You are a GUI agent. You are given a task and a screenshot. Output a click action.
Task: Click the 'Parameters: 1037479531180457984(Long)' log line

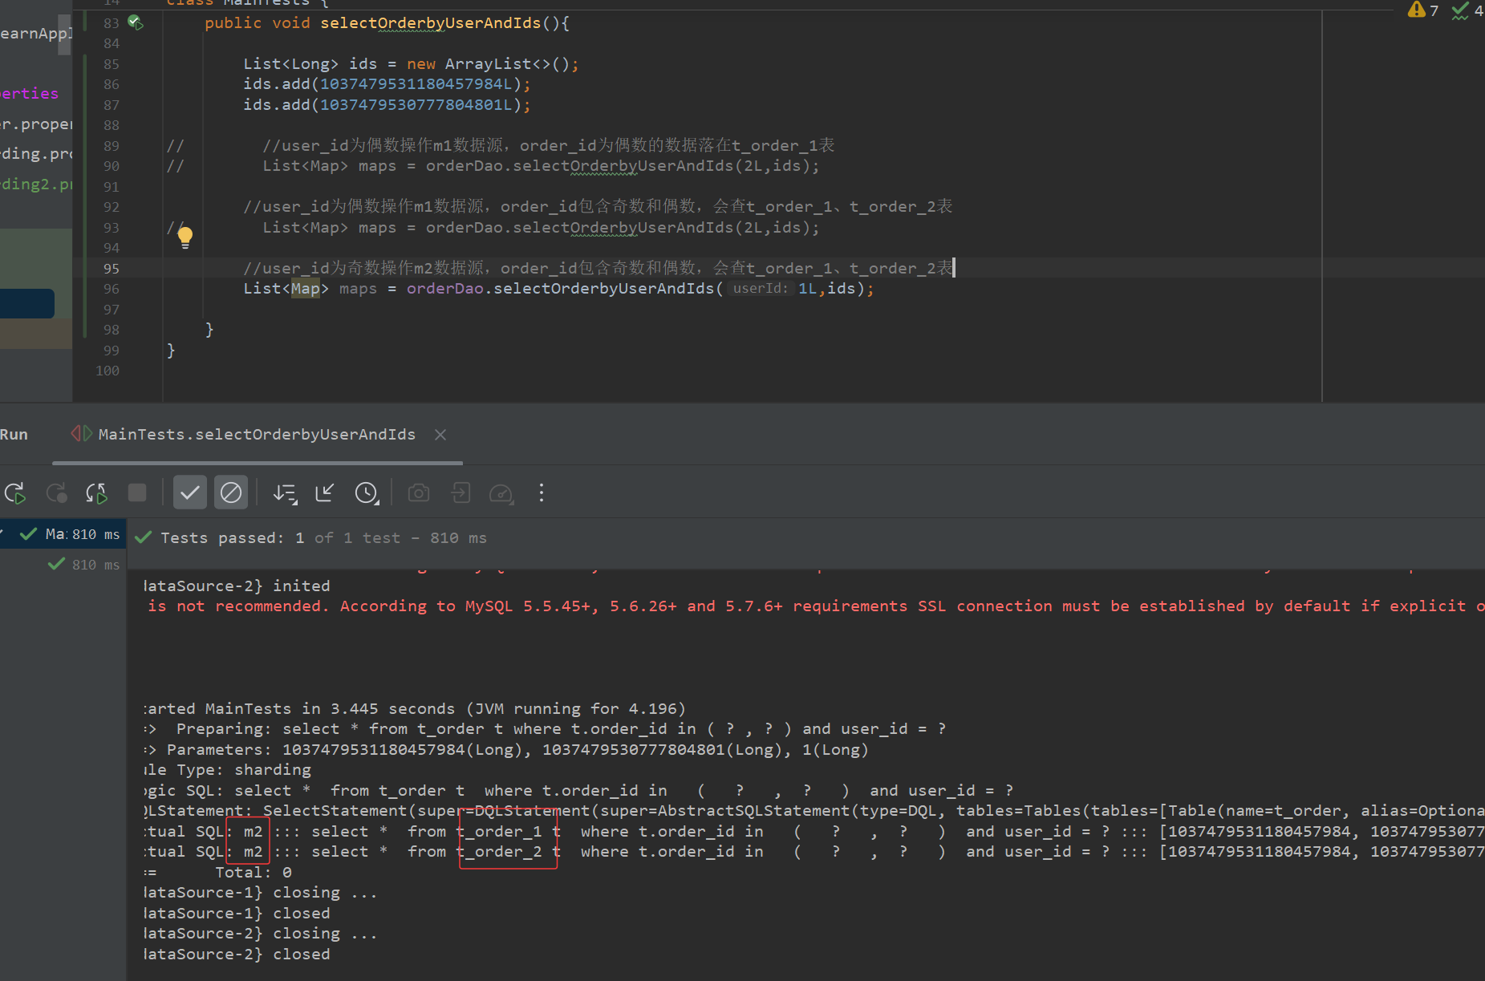click(507, 750)
